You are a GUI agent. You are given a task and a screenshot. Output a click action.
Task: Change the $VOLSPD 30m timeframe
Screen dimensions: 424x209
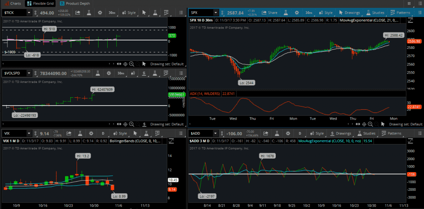(x=120, y=73)
